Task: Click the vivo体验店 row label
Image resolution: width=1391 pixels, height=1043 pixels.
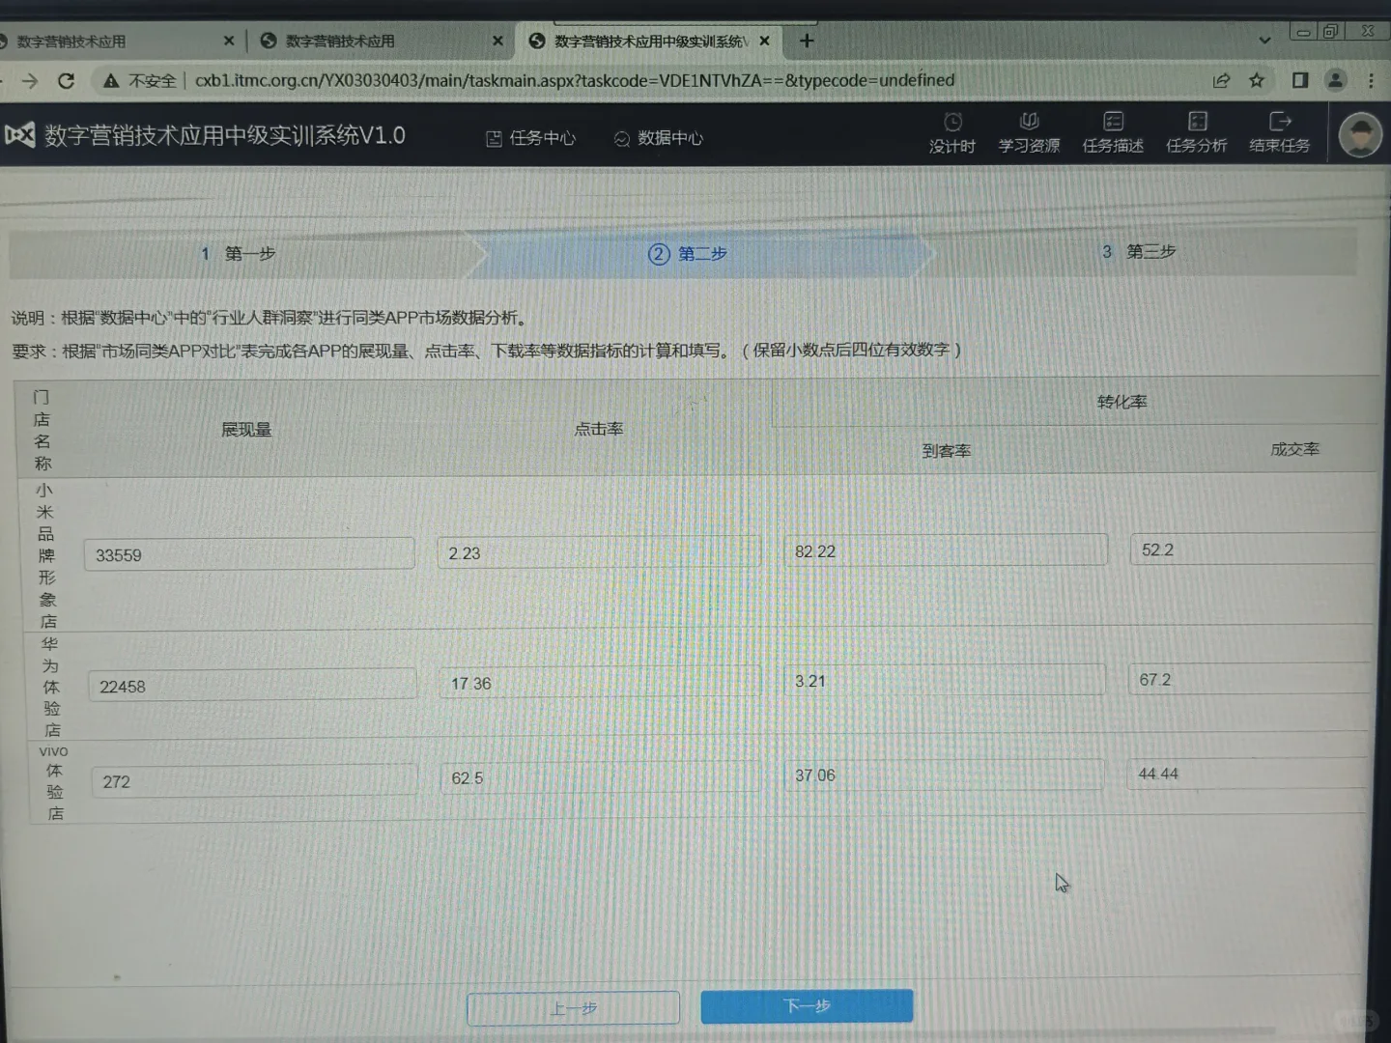Action: coord(54,782)
